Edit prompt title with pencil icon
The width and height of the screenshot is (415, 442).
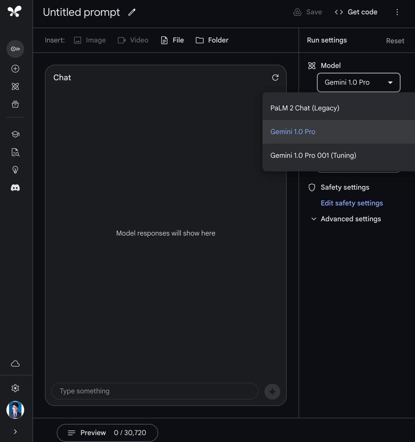pos(132,12)
